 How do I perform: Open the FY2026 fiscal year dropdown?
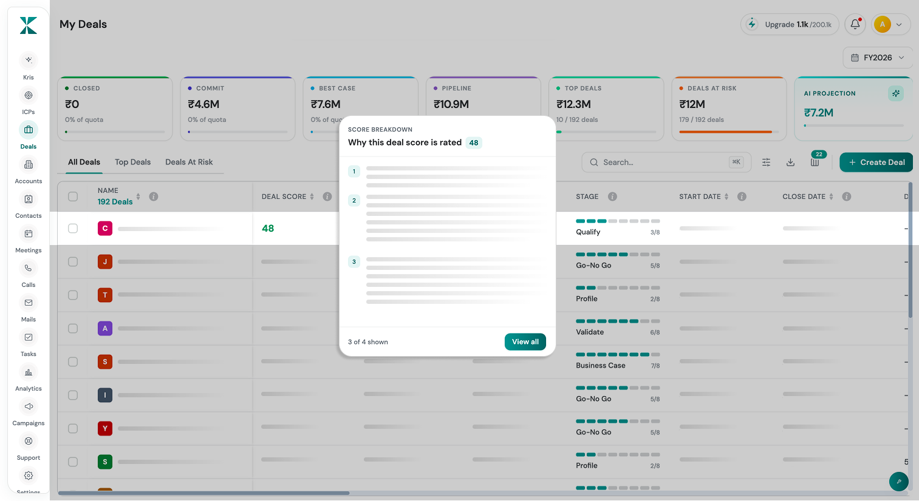(x=878, y=58)
